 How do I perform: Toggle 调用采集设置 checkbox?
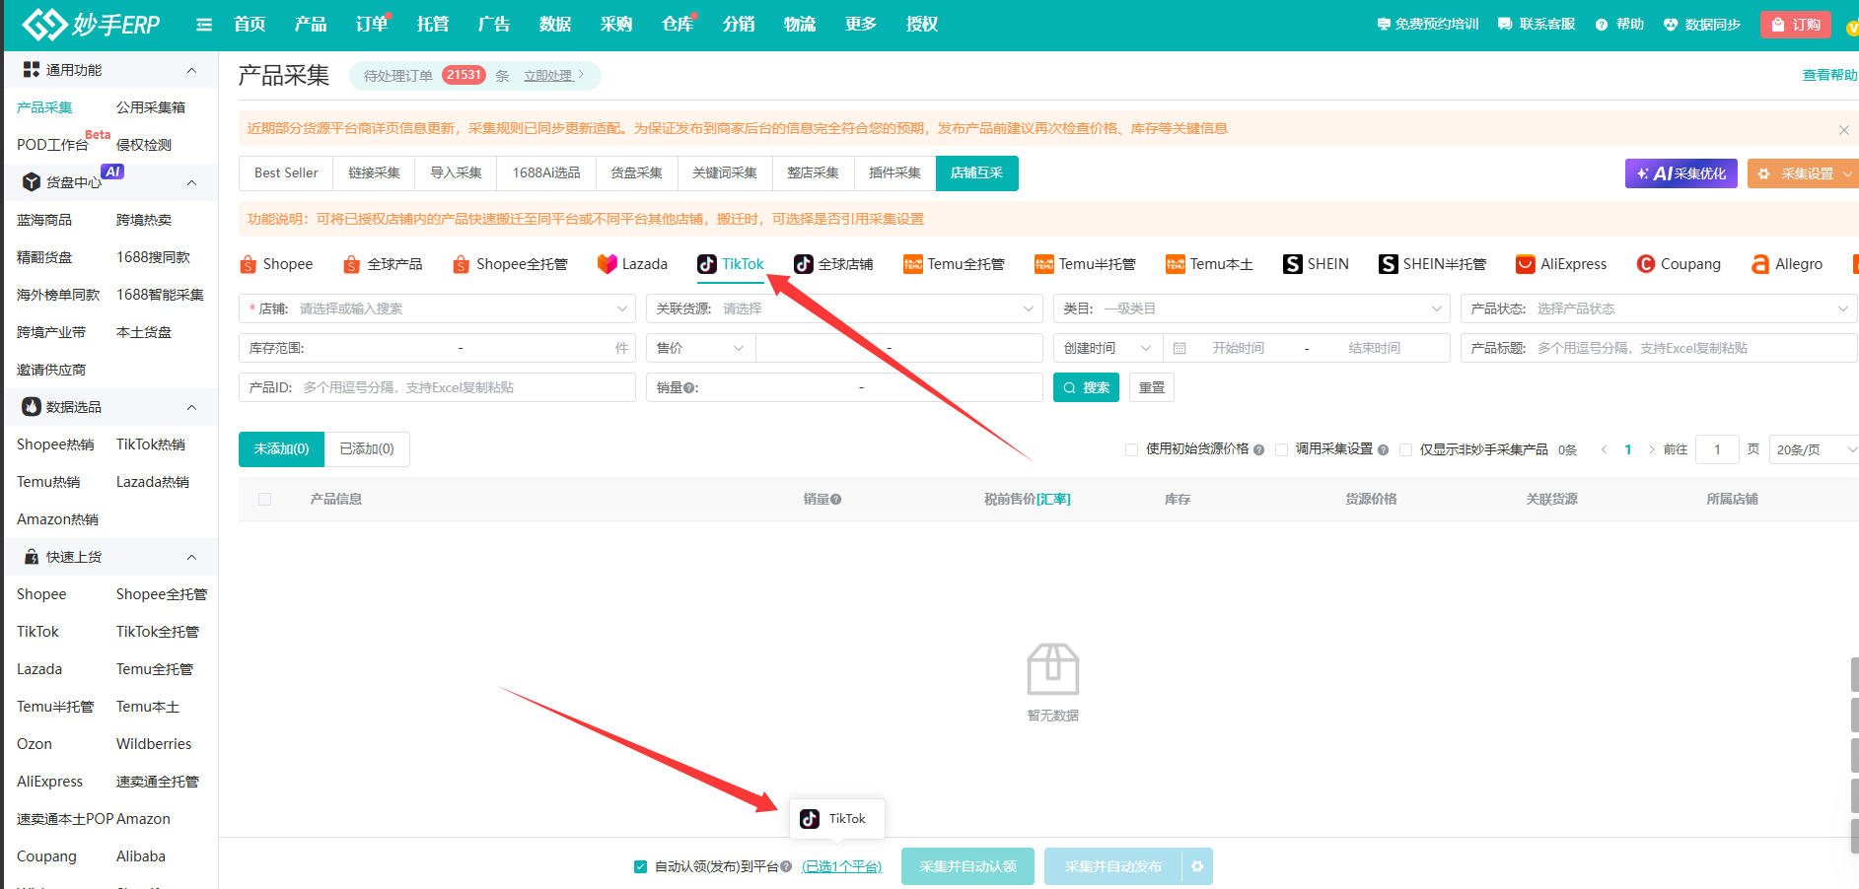coord(1281,449)
